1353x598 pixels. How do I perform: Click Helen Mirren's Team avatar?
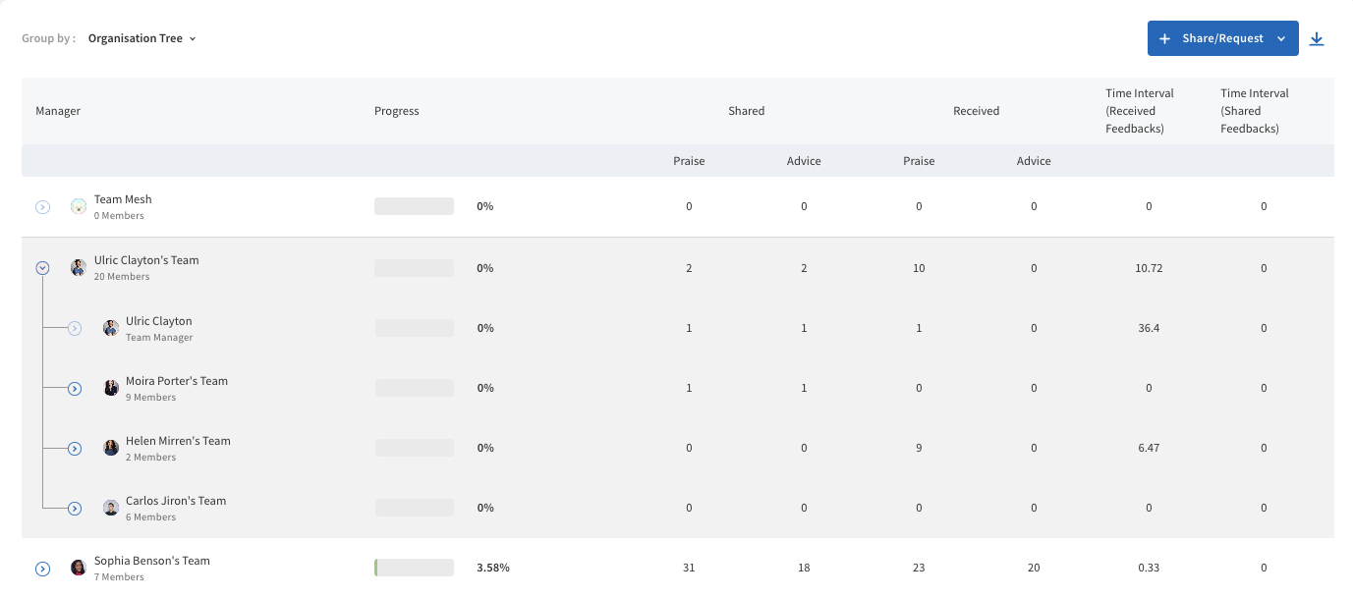(x=111, y=449)
